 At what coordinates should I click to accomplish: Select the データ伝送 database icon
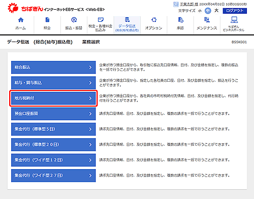point(127,20)
